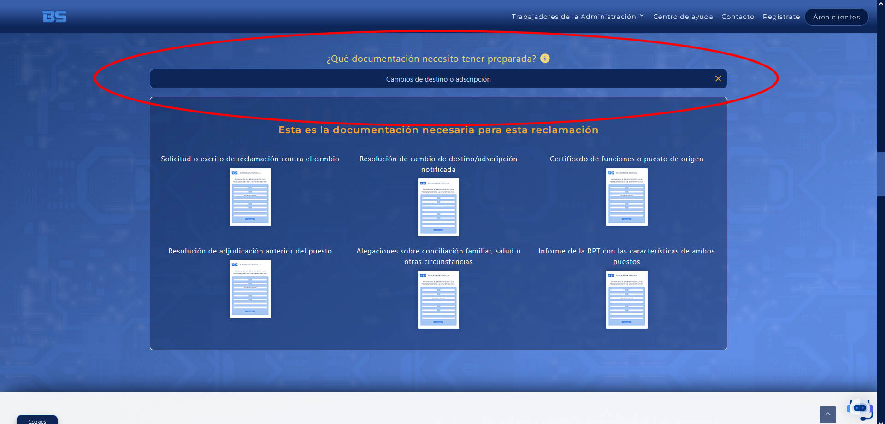This screenshot has height=424, width=885.
Task: View Resolución de adjudicación anterior document thumbnail
Action: click(250, 289)
